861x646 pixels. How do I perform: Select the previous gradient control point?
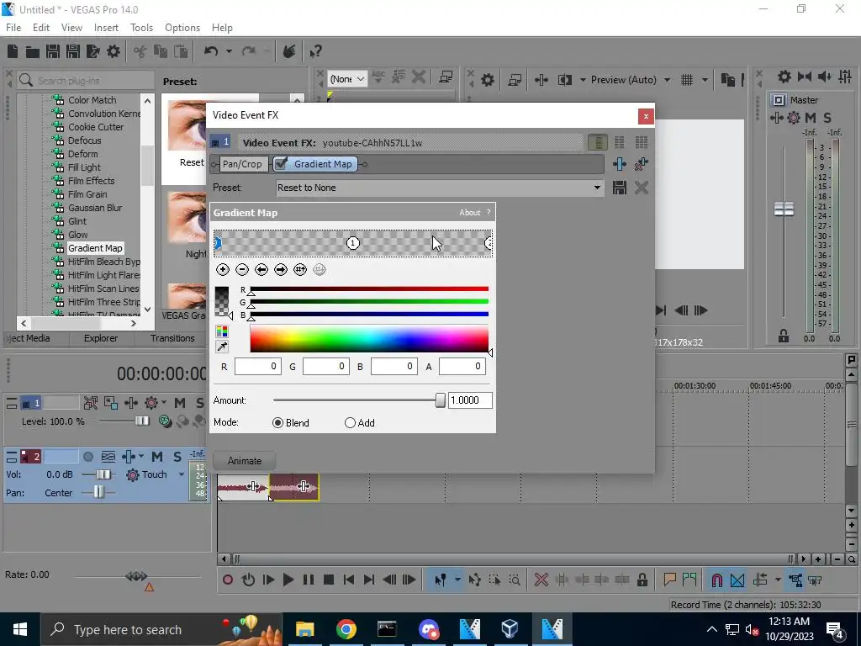[261, 270]
